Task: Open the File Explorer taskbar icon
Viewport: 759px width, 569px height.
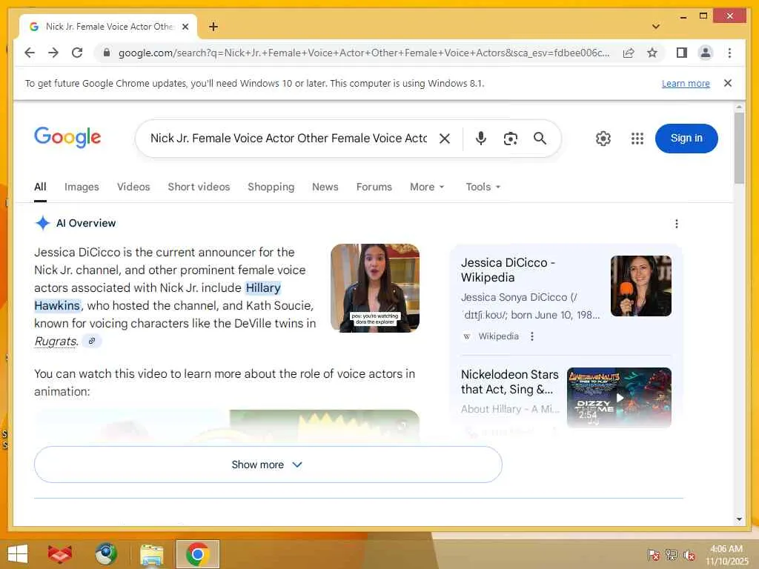Action: tap(152, 554)
